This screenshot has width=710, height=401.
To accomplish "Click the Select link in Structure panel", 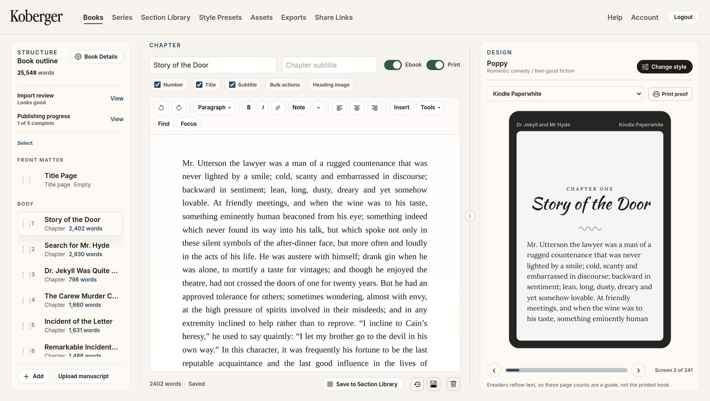I will (25, 143).
